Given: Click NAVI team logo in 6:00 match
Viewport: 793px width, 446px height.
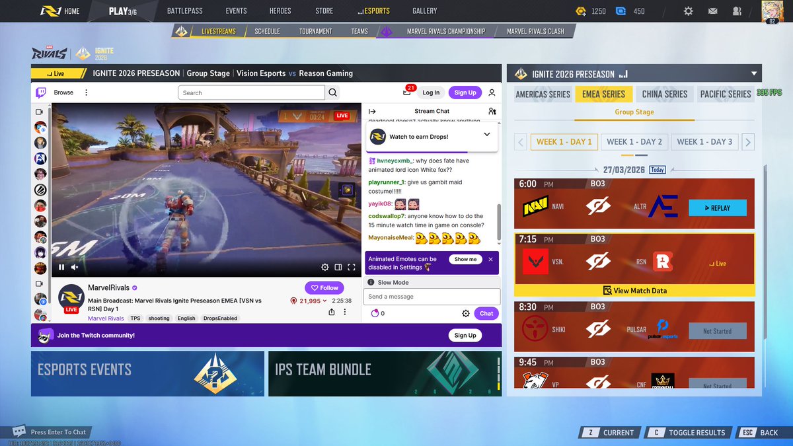Looking at the screenshot, I should coord(536,207).
